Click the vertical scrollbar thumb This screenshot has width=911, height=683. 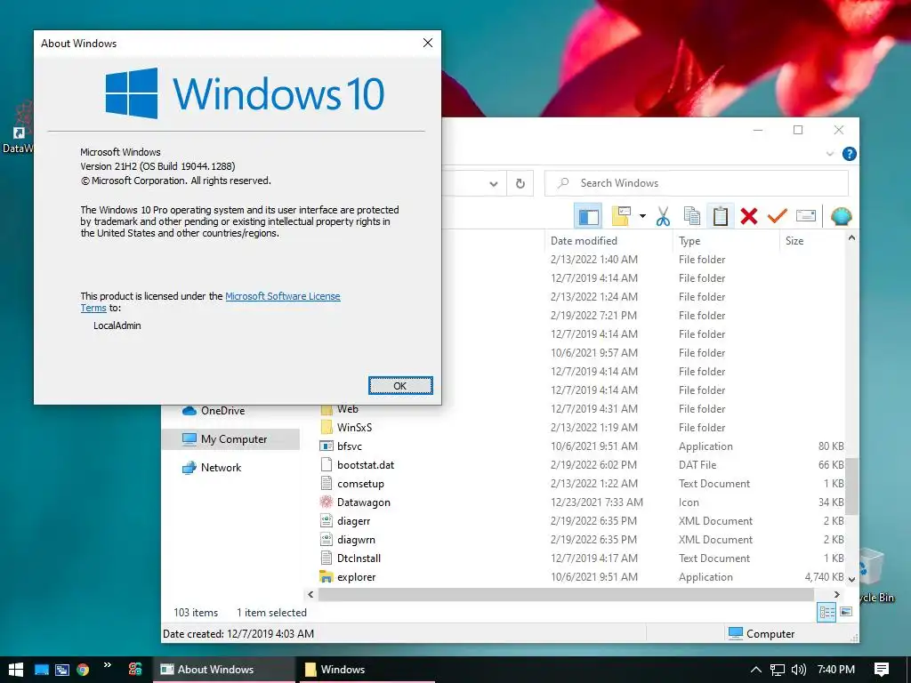851,486
